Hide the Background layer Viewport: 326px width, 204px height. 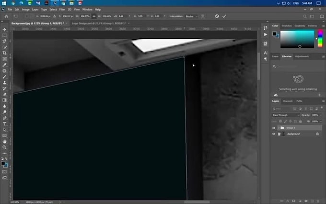[x=274, y=134]
